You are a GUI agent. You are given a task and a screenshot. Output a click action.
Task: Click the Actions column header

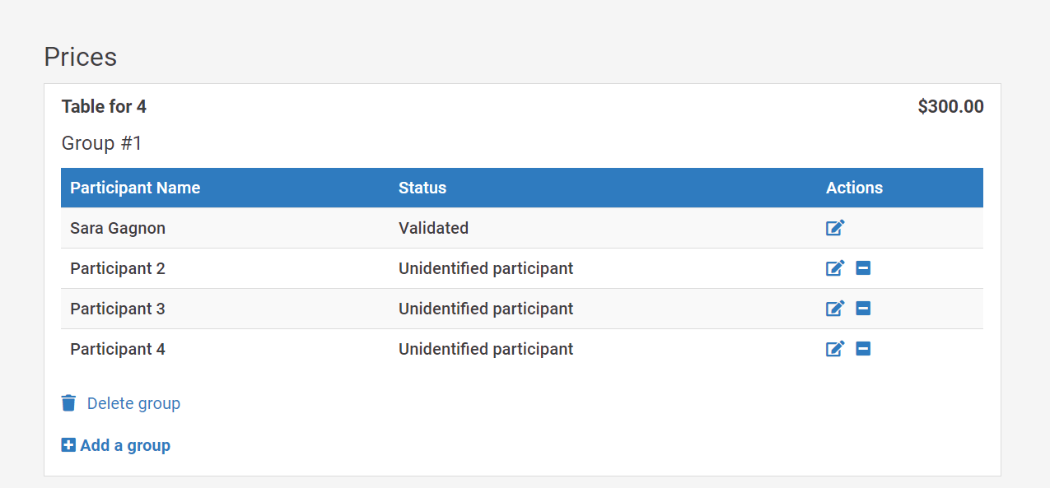(x=854, y=188)
